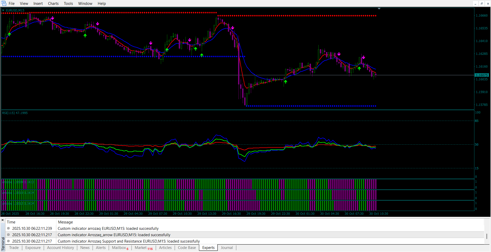This screenshot has height=252, width=491.
Task: Switch to the Journal tab
Action: point(227,248)
